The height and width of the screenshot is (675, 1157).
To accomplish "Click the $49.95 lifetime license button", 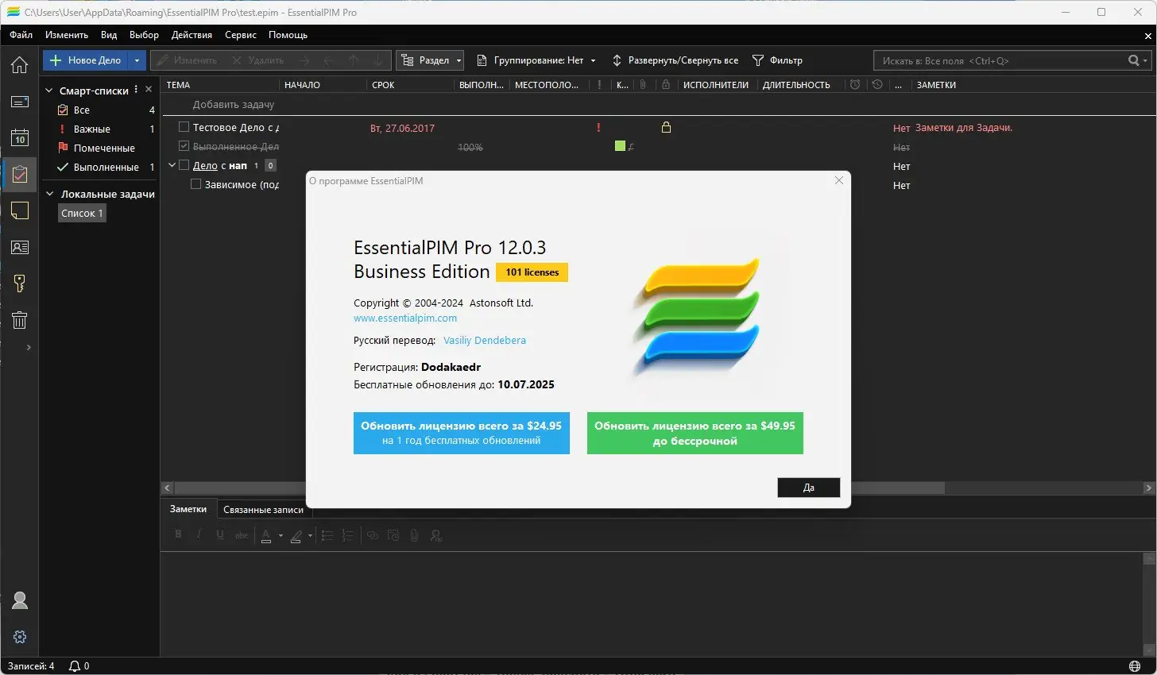I will (x=695, y=433).
